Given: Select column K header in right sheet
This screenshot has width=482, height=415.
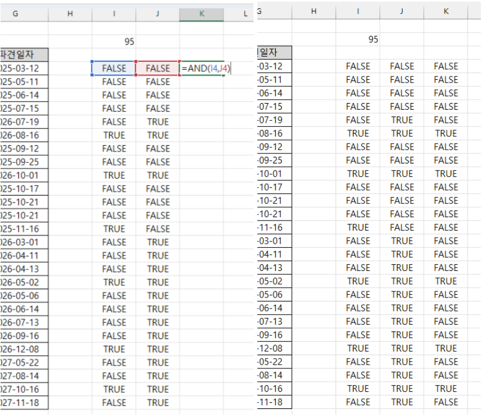Looking at the screenshot, I should [446, 12].
